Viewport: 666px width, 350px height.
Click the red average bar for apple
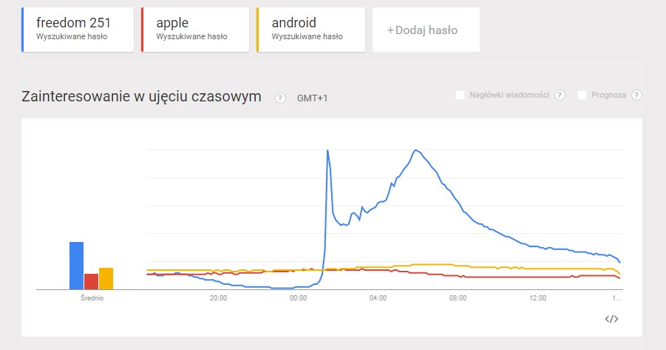[x=91, y=281]
